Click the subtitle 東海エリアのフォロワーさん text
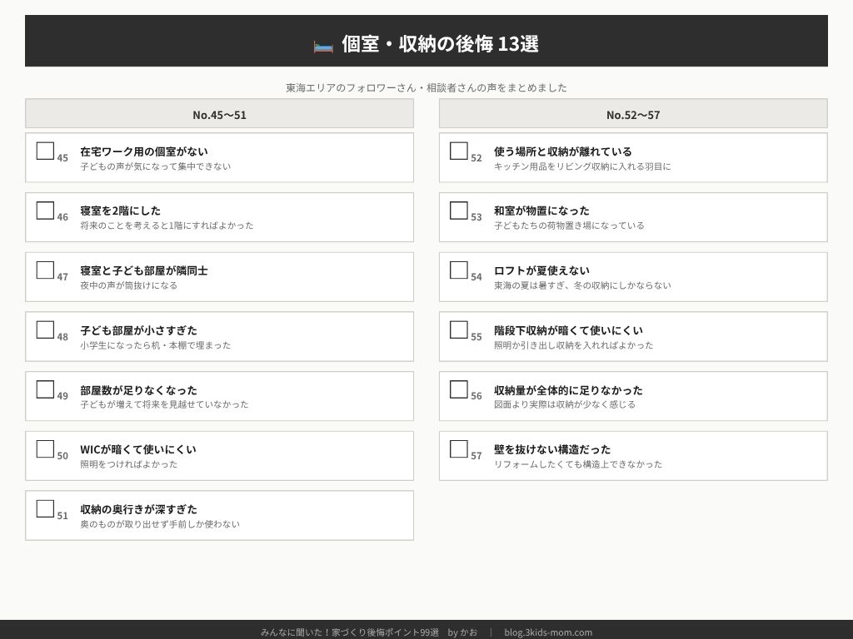The height and width of the screenshot is (639, 853). 426,87
